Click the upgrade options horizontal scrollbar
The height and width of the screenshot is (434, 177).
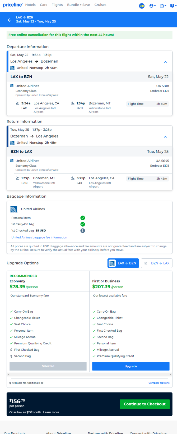[x=90, y=374]
